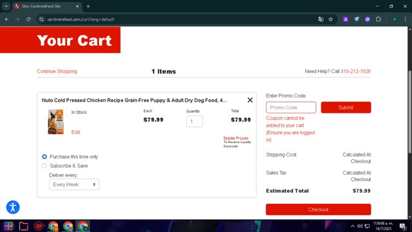The width and height of the screenshot is (412, 232).
Task: Open the first Chrome taskbar icon
Action: tap(53, 226)
